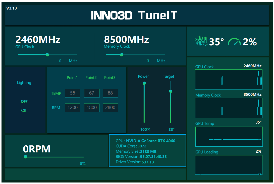The image size is (274, 184).
Task: Click the INNO3D TuneIT title logo
Action: coord(134,15)
